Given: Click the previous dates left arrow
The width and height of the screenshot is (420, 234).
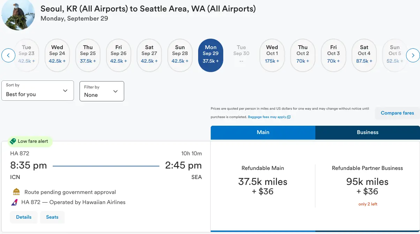Looking at the screenshot, I should [x=8, y=55].
